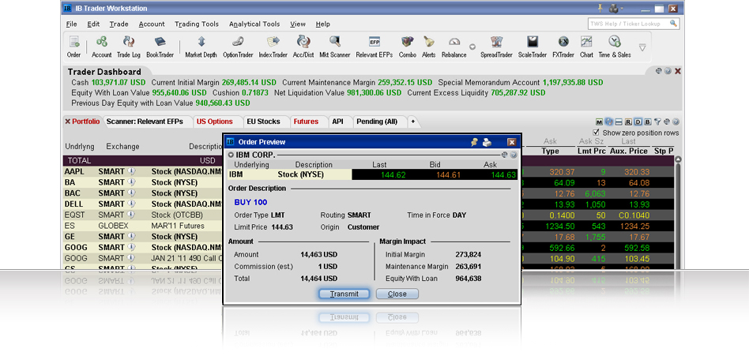Screen dimensions: 749x363
Task: Launch the OptionTrader toolbar icon
Action: tap(238, 47)
